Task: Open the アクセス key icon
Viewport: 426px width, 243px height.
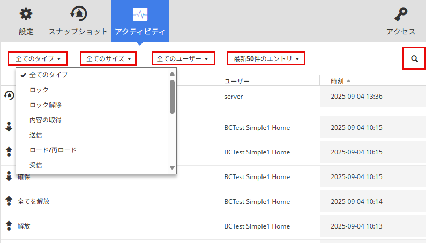Action: point(401,14)
